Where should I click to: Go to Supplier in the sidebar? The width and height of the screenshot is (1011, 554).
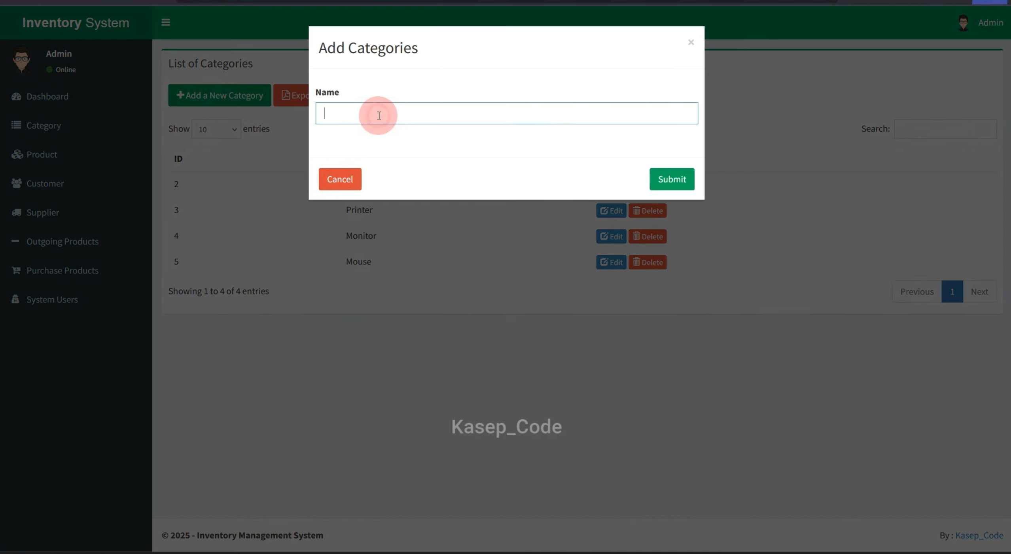click(43, 212)
